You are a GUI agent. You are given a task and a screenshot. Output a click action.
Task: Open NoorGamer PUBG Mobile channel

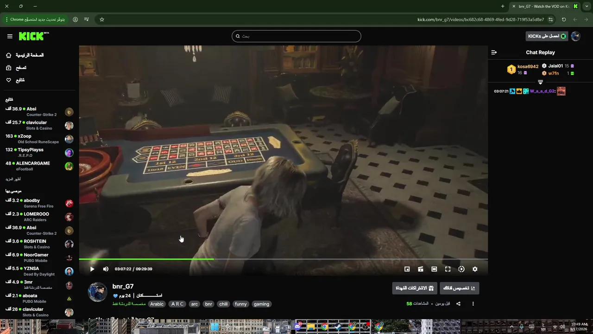(39, 257)
